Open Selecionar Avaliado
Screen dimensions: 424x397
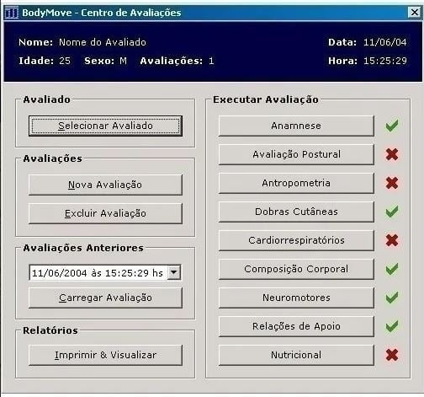[105, 126]
